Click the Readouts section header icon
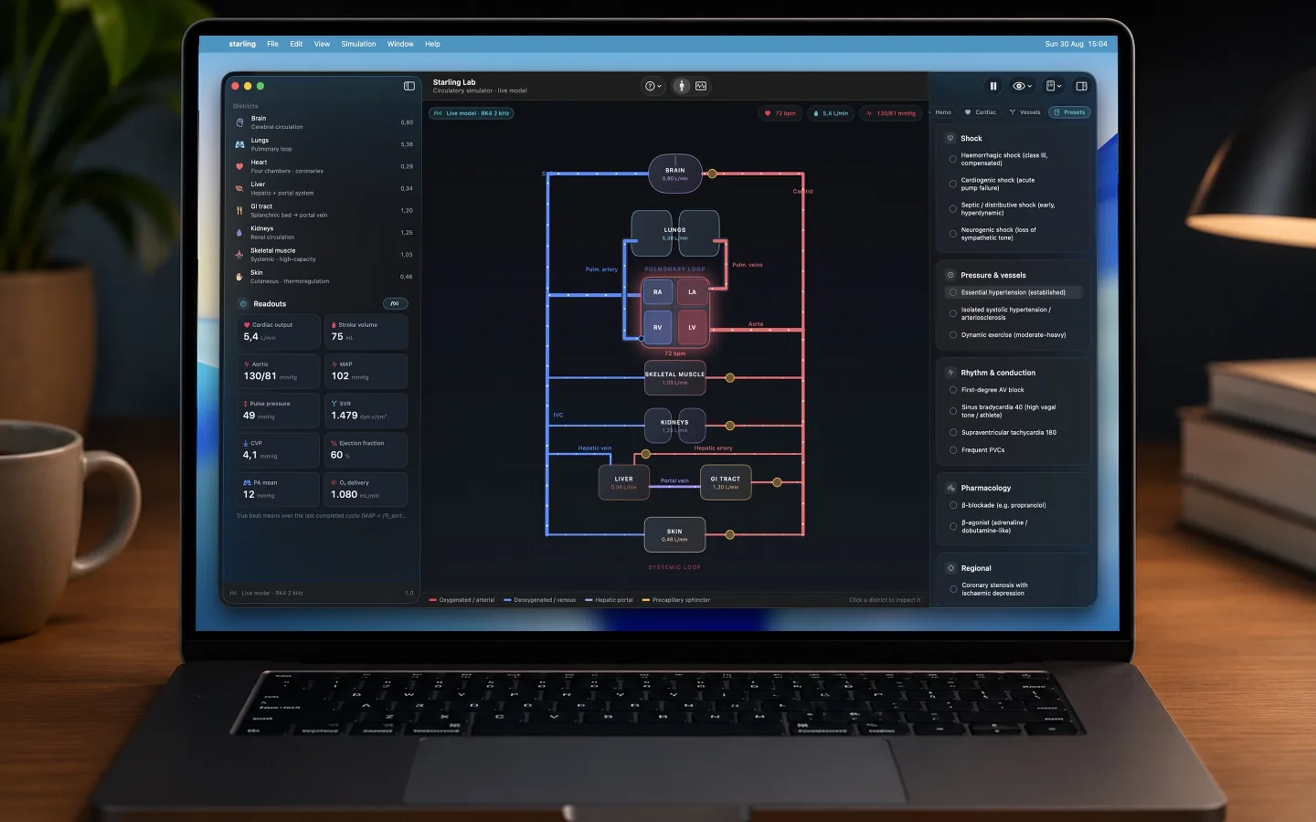Screen dimensions: 1316x822 [243, 304]
